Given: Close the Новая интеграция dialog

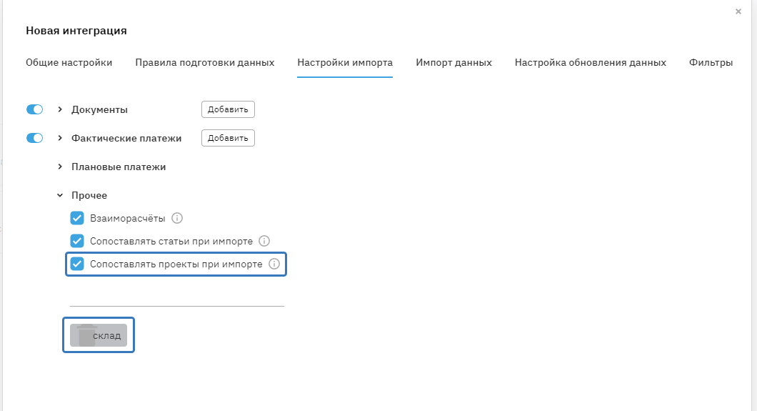Looking at the screenshot, I should click(738, 11).
